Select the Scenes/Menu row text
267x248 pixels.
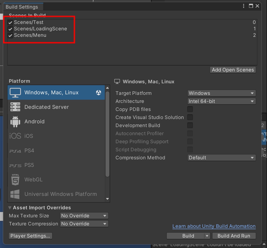click(x=30, y=35)
